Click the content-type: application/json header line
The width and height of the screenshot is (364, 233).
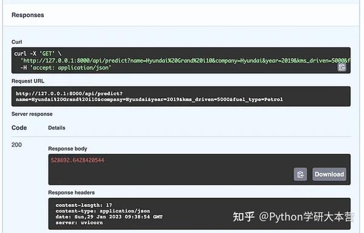pos(103,211)
